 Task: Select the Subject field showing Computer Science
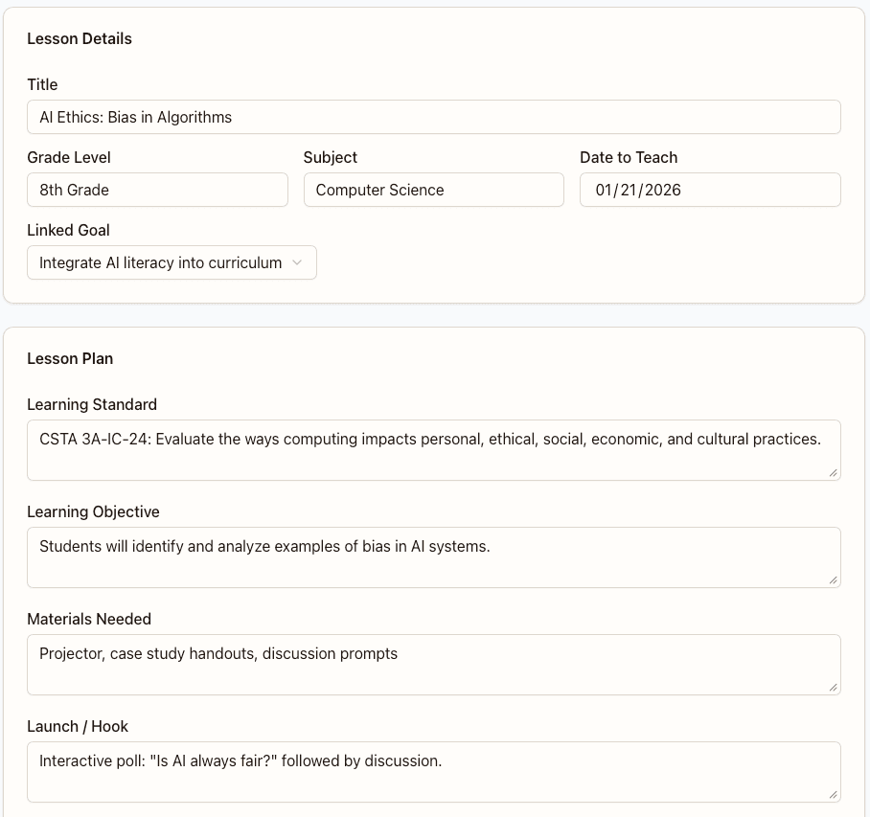tap(433, 190)
